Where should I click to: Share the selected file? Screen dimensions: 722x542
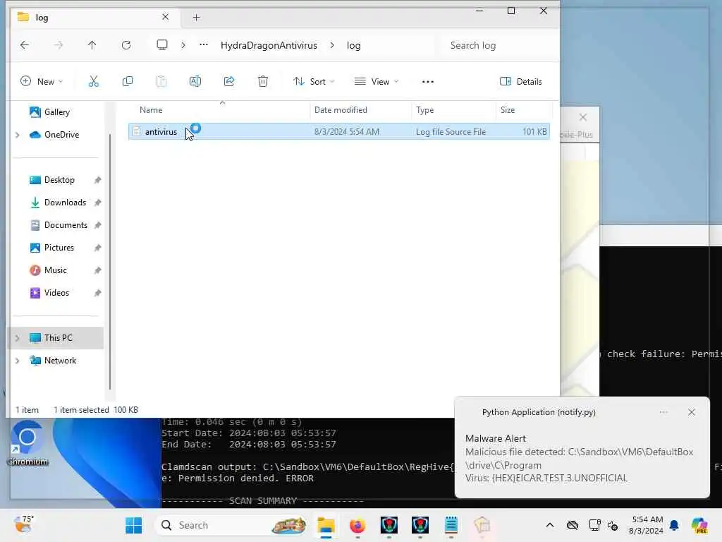click(229, 82)
